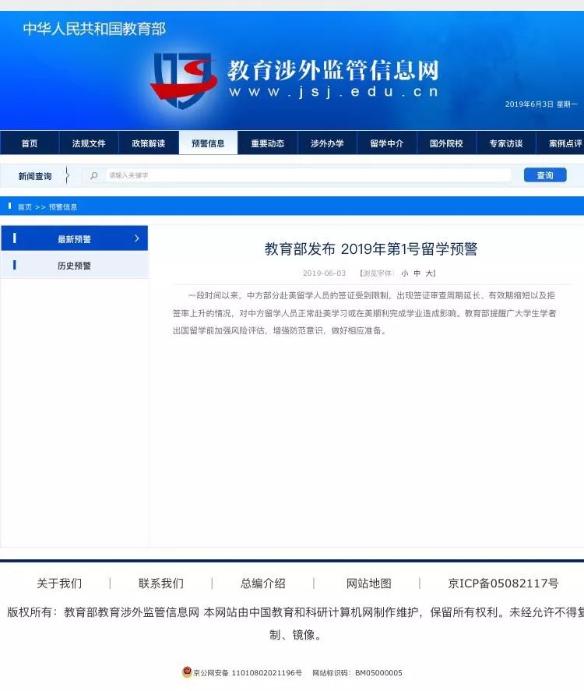Open 关于我们 footer link
The height and width of the screenshot is (691, 584).
pos(59,583)
